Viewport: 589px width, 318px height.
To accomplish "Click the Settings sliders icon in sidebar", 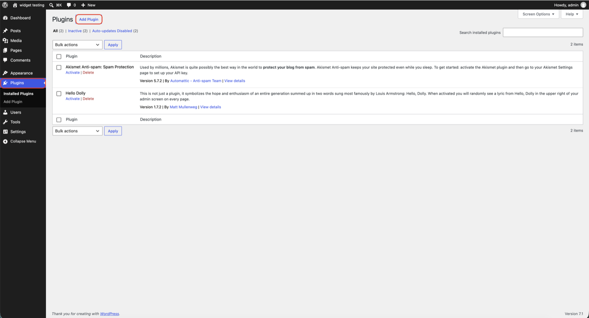I will point(5,132).
